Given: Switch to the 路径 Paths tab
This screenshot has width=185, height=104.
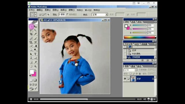Looking at the screenshot, I should 139,66.
